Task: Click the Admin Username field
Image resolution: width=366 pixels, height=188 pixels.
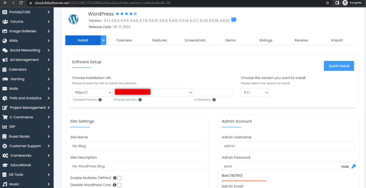Action: pos(288,146)
